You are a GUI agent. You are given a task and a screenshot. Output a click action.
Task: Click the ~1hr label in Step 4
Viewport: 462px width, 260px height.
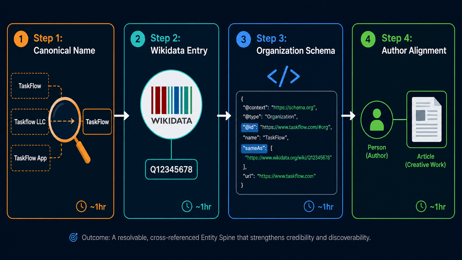(x=438, y=207)
